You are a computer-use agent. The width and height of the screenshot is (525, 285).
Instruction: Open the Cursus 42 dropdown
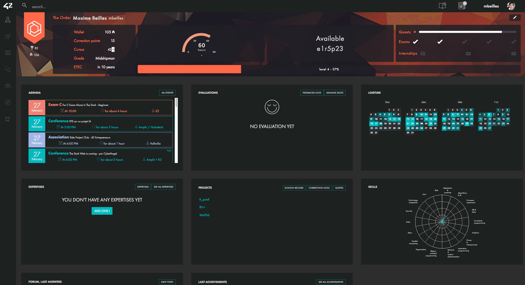[113, 50]
